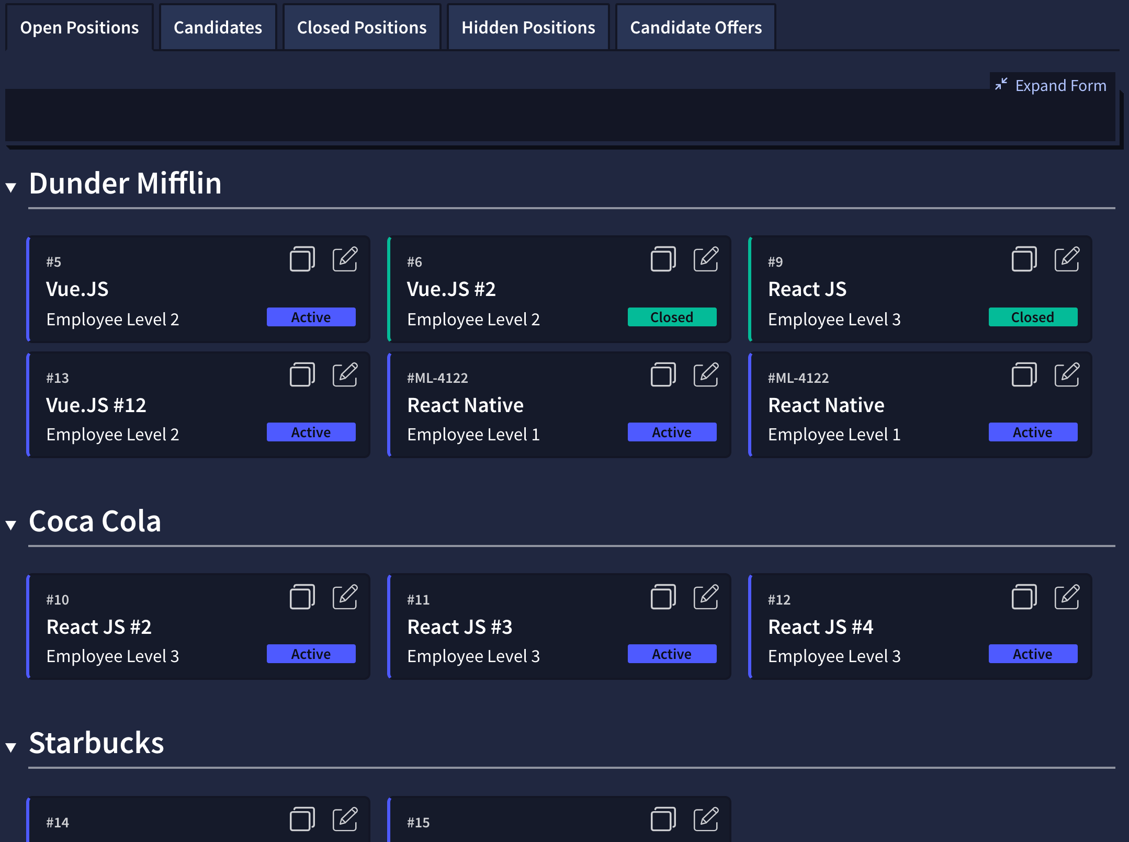Screen dimensions: 1129x842
Task: Edit Starbucks position #14
Action: click(345, 819)
